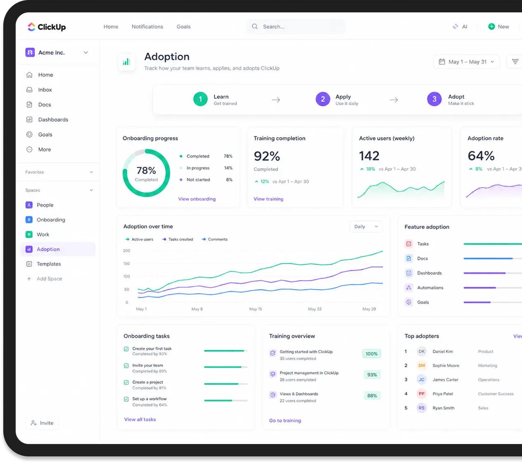Click the Templates icon in sidebar
Image resolution: width=522 pixels, height=463 pixels.
tap(29, 264)
